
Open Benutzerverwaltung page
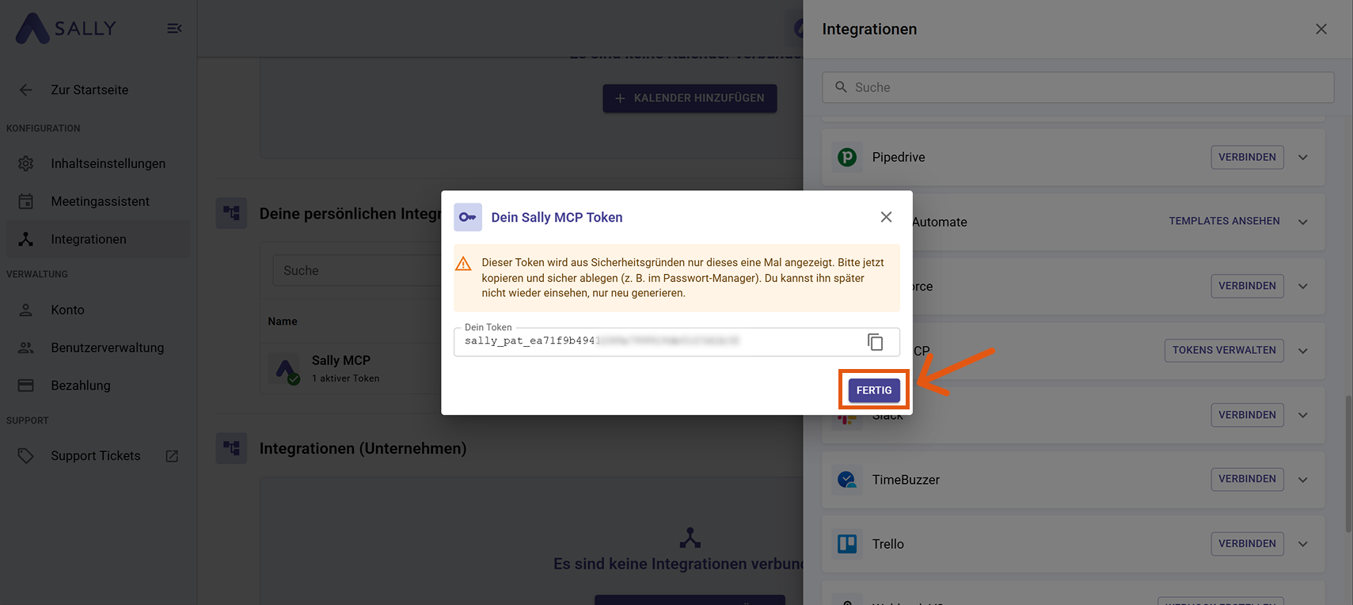coord(107,348)
